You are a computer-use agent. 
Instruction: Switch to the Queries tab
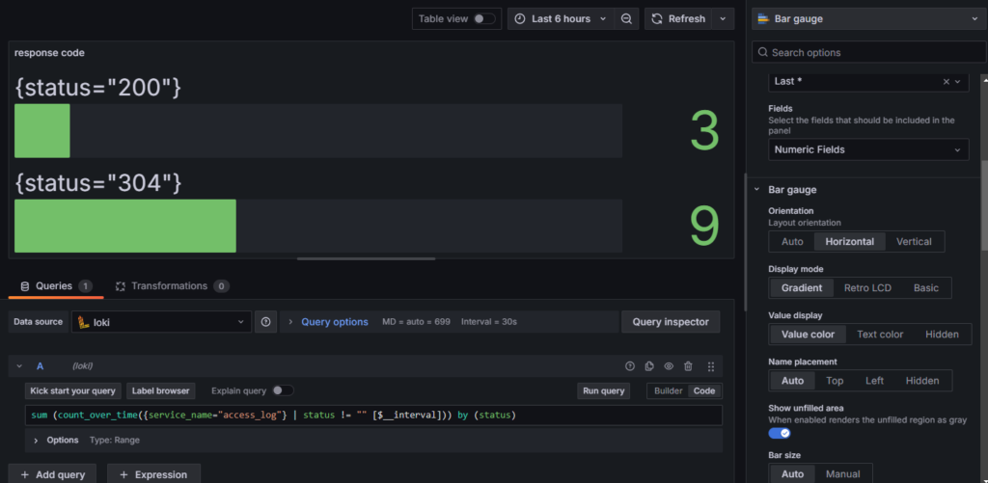coord(56,286)
